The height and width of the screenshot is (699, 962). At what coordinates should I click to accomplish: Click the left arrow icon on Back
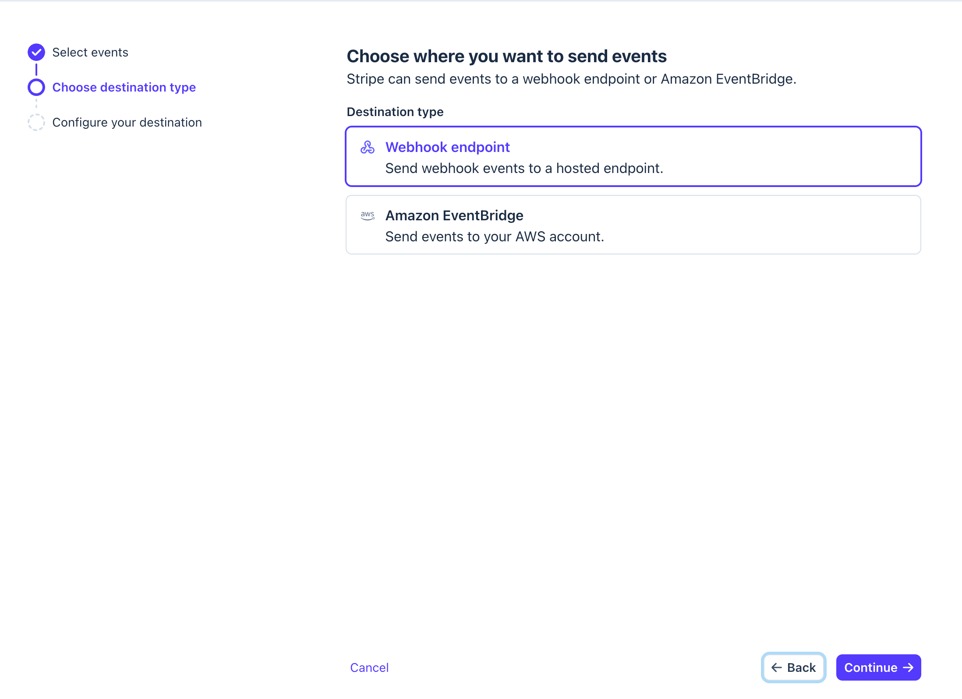777,667
